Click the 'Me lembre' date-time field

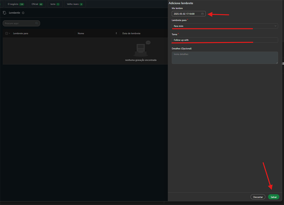pyautogui.click(x=186, y=14)
